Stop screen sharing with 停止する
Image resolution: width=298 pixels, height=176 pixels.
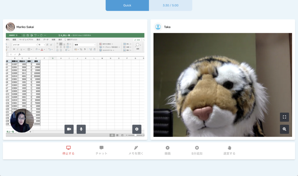pyautogui.click(x=68, y=150)
